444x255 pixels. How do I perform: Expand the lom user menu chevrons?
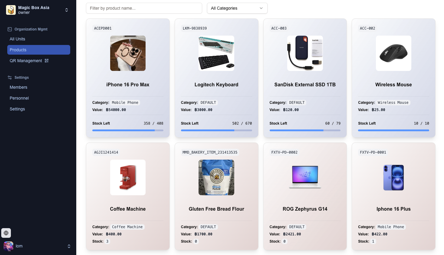[x=69, y=246]
